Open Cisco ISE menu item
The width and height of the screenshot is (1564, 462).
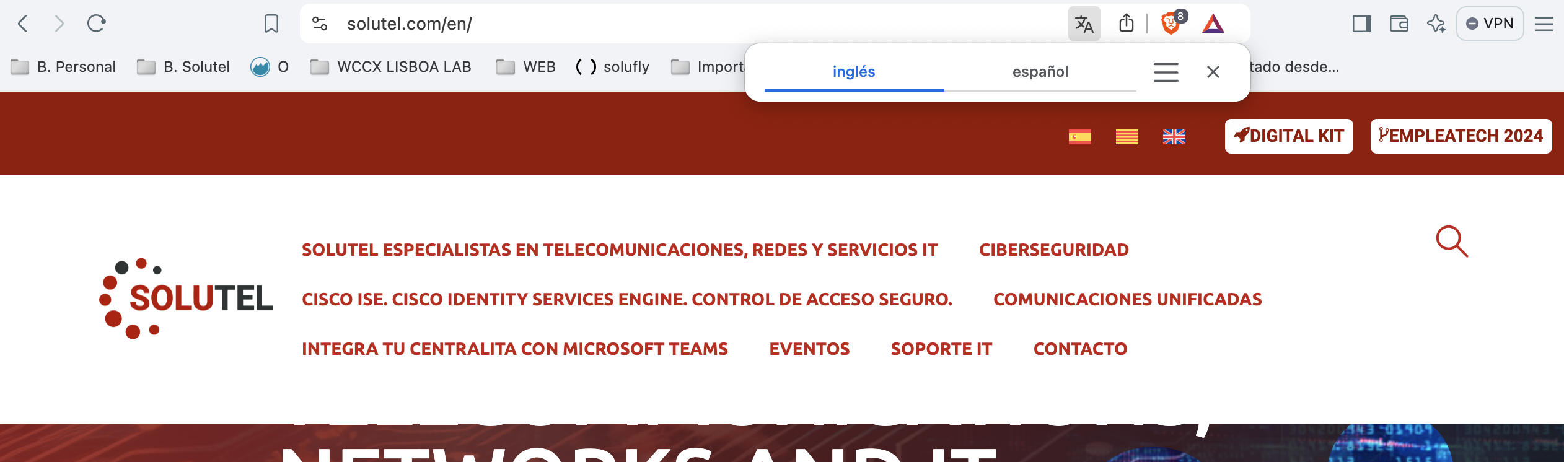[x=627, y=300]
